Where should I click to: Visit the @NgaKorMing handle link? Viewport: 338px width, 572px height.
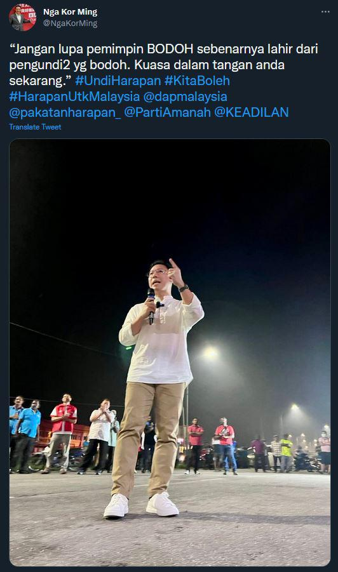pos(70,23)
